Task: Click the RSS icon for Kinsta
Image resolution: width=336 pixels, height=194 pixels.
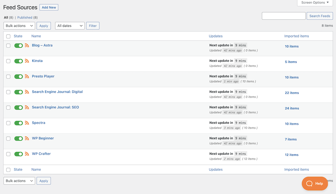Action: (x=27, y=61)
